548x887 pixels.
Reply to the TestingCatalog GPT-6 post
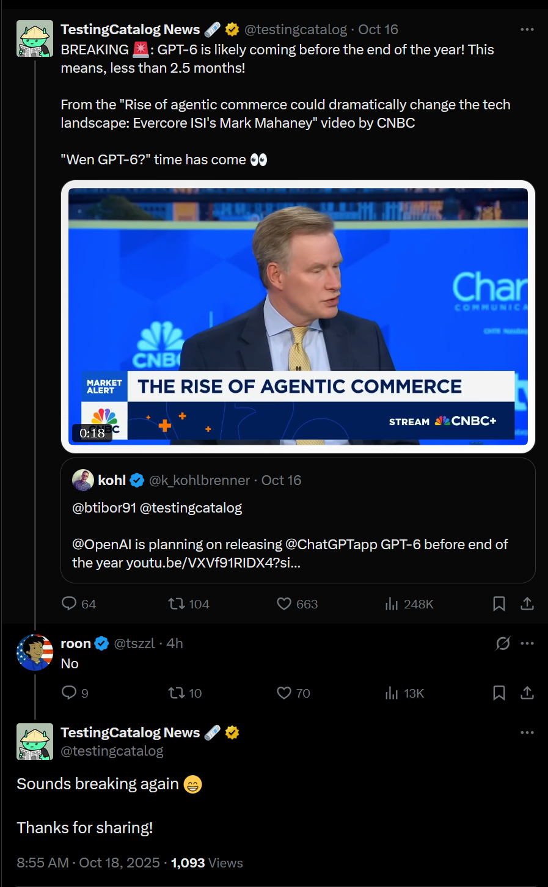tap(70, 604)
